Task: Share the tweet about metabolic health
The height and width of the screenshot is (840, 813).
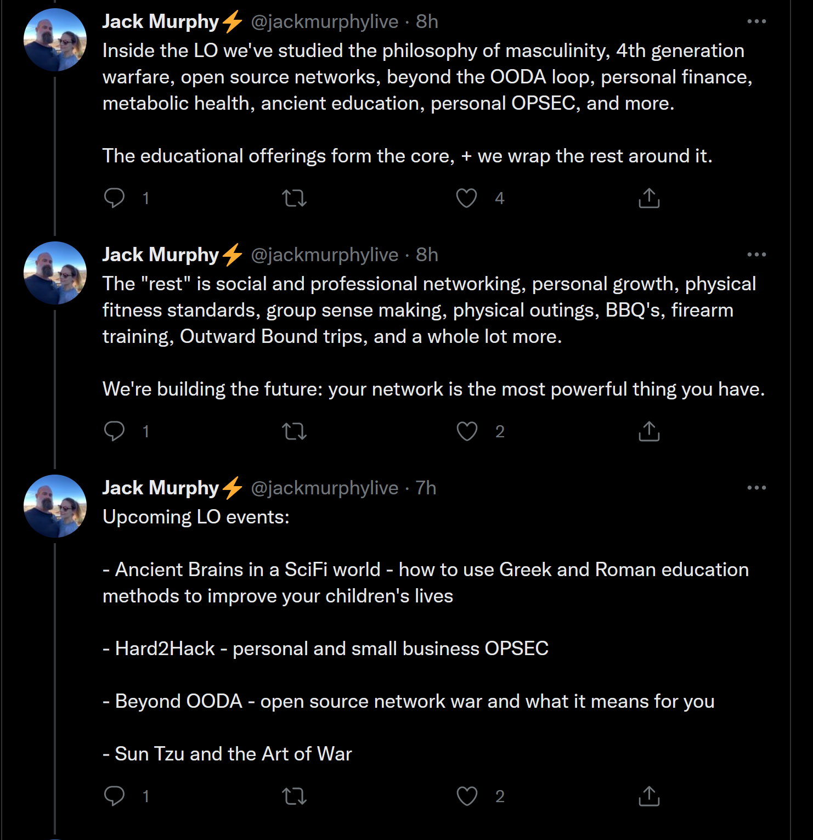Action: [x=649, y=198]
